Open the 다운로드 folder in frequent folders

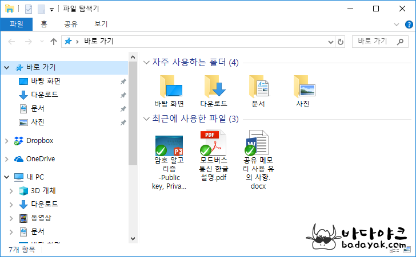click(214, 91)
